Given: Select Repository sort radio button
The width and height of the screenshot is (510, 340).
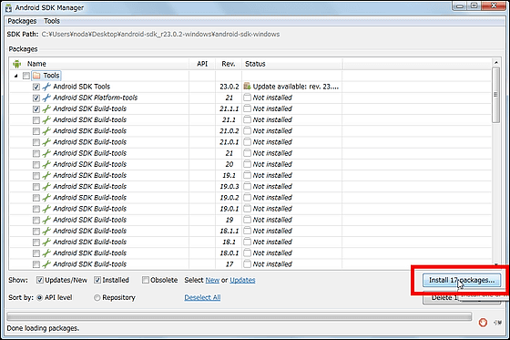Looking at the screenshot, I should tap(97, 298).
